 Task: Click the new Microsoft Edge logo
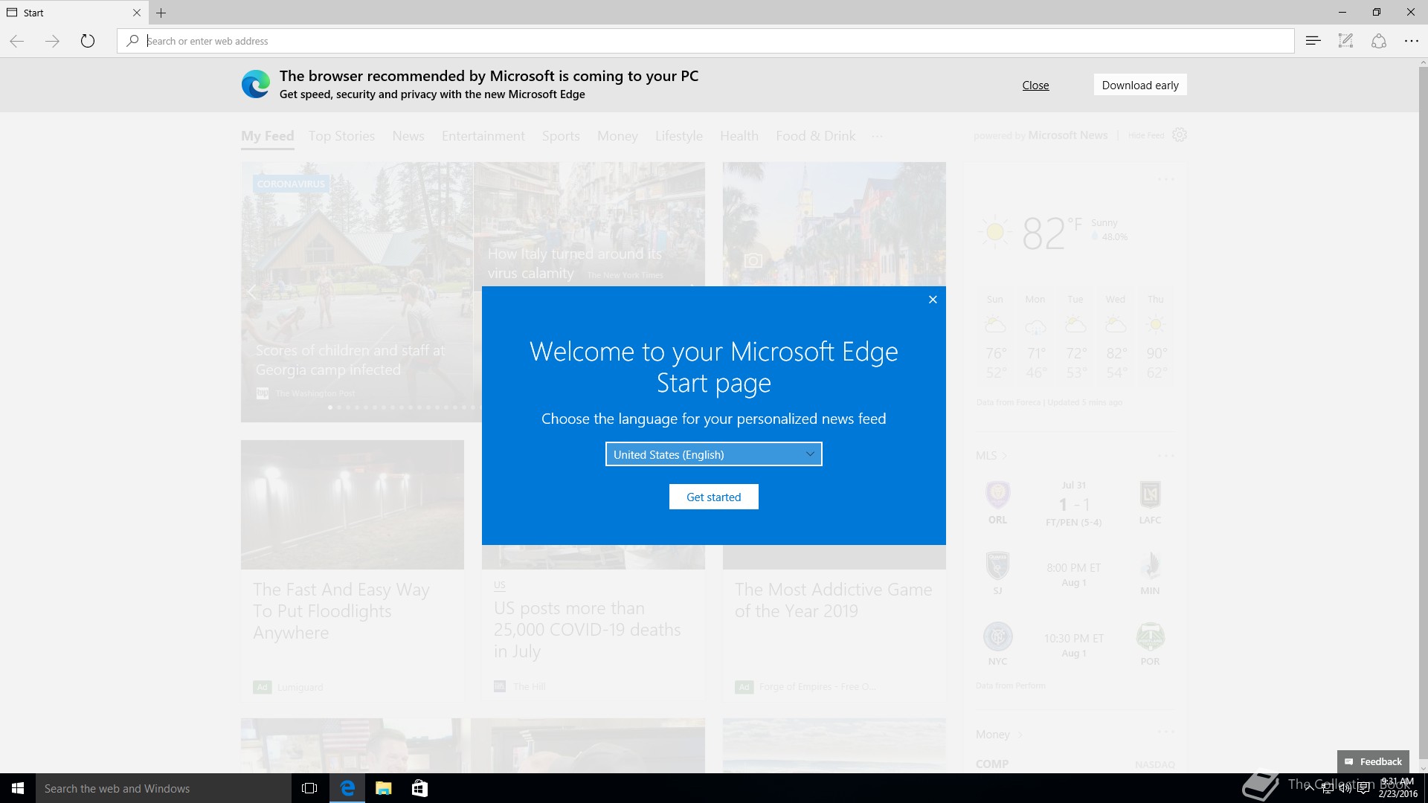(x=256, y=85)
